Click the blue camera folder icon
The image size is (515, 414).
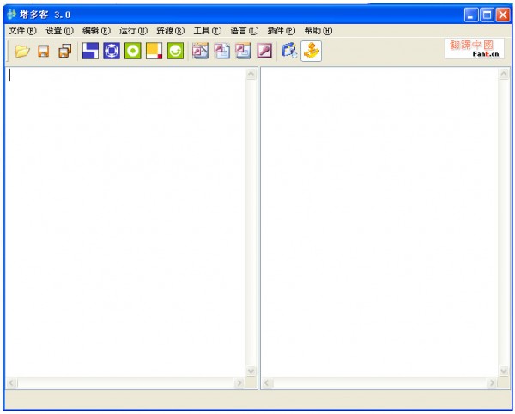pos(289,51)
